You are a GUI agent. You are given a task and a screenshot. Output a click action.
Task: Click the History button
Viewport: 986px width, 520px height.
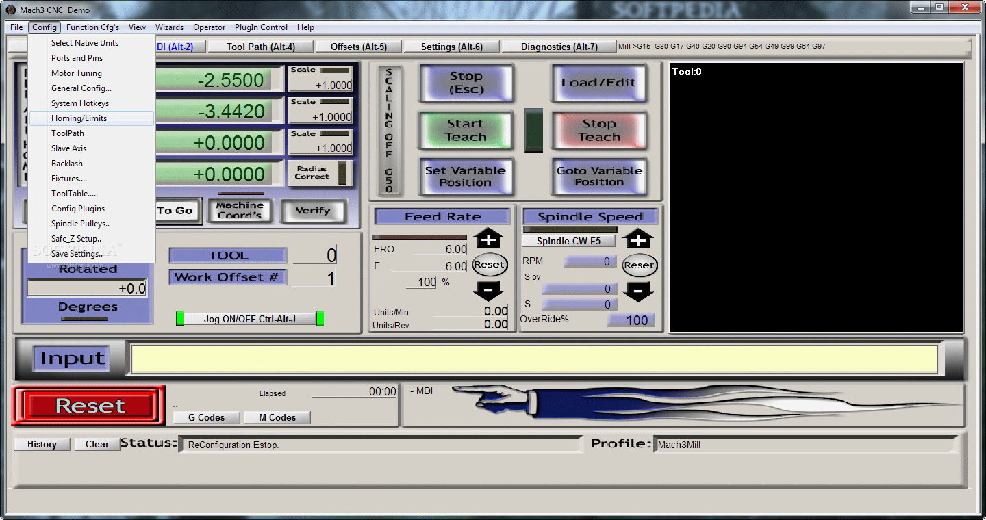point(42,444)
